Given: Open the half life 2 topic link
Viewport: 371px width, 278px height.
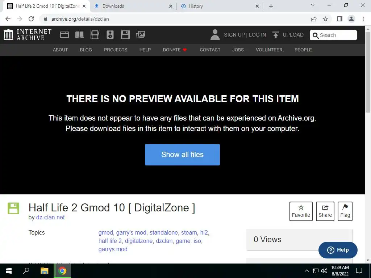Looking at the screenshot, I should point(110,241).
